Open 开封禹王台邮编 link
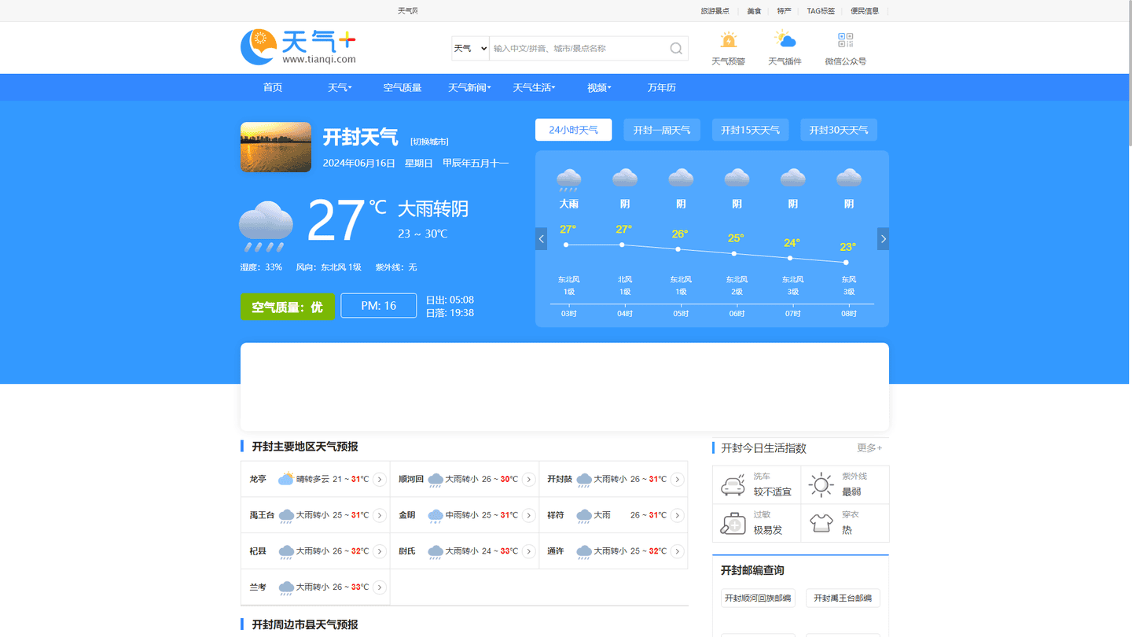1132x637 pixels. click(x=843, y=598)
